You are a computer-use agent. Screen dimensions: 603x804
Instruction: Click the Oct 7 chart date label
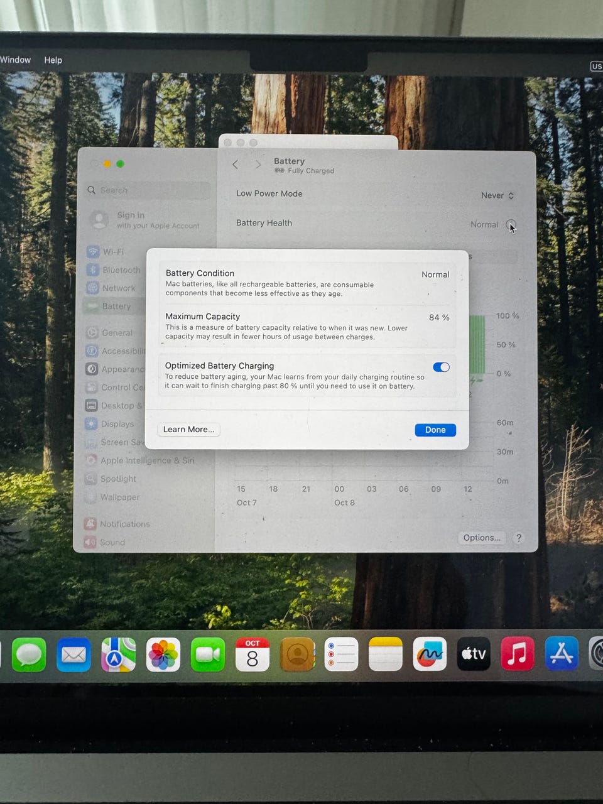[x=246, y=503]
